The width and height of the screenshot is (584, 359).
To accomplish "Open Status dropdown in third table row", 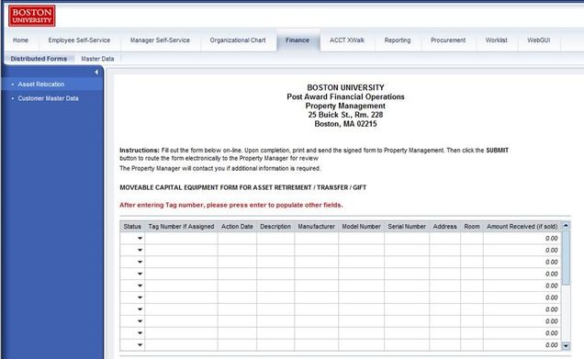I will click(140, 263).
